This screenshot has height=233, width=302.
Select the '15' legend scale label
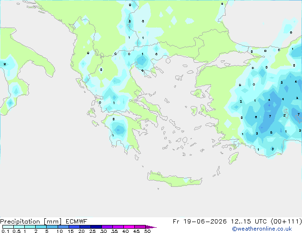70,231
